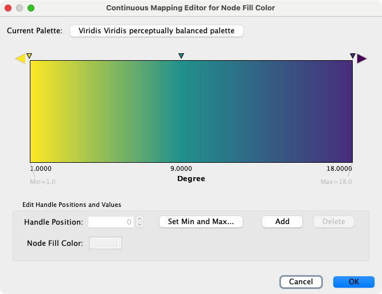Open the Viridis Current Palette chooser

(157, 31)
